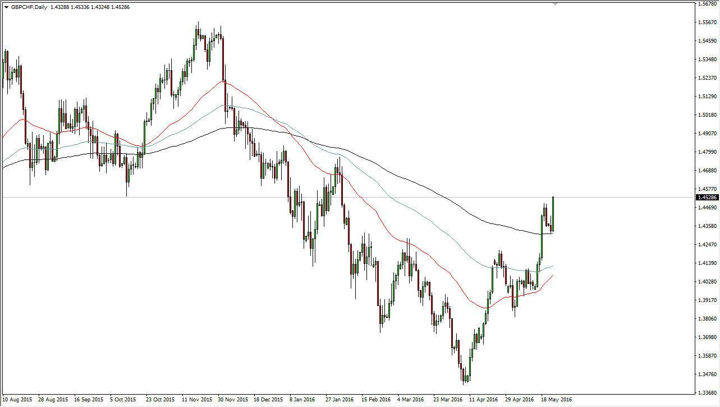The image size is (720, 407).
Task: Click the 10 Aug 2015 date label
Action: click(17, 400)
